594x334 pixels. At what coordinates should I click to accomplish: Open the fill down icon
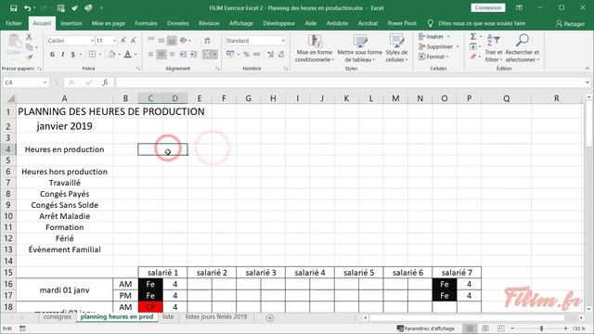[x=473, y=46]
